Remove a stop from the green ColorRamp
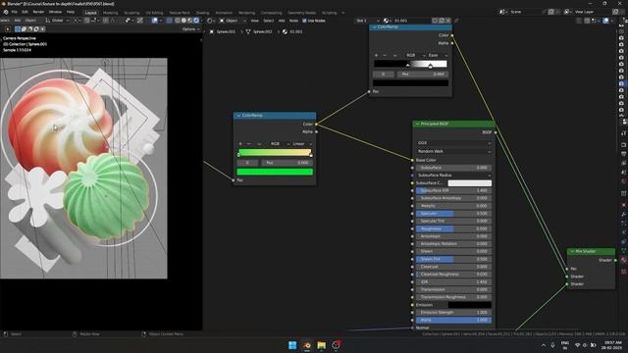Screen dimensions: 628x353 tap(249, 144)
